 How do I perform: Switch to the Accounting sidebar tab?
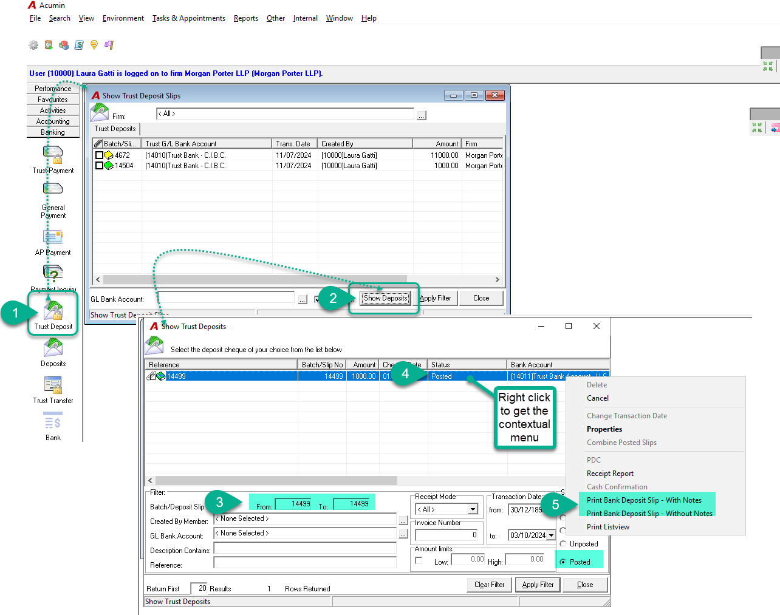coord(53,121)
